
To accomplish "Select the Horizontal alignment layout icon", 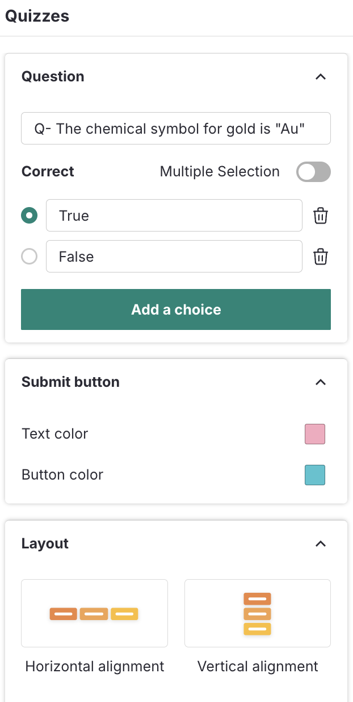I will 94,613.
